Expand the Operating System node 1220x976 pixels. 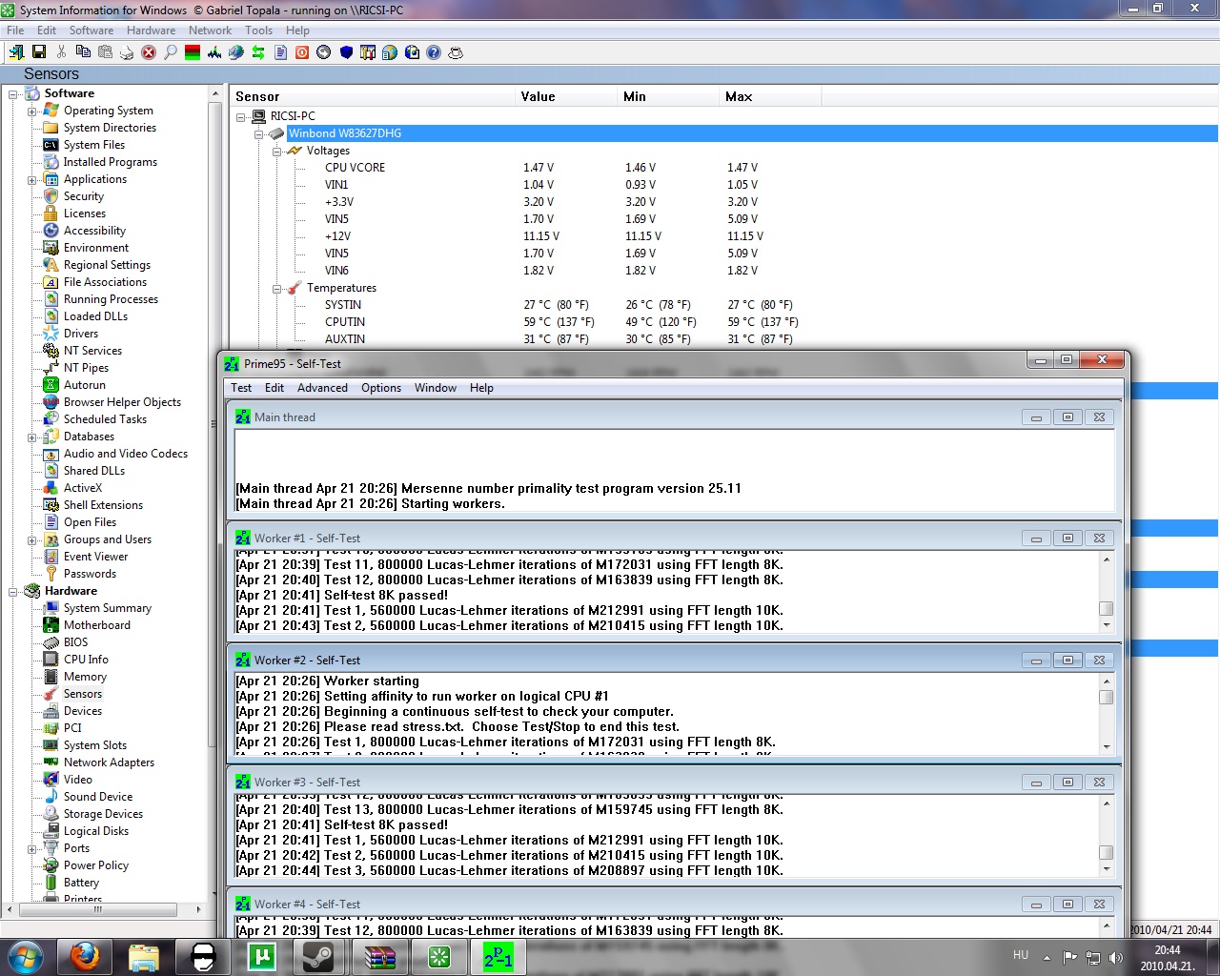click(32, 111)
